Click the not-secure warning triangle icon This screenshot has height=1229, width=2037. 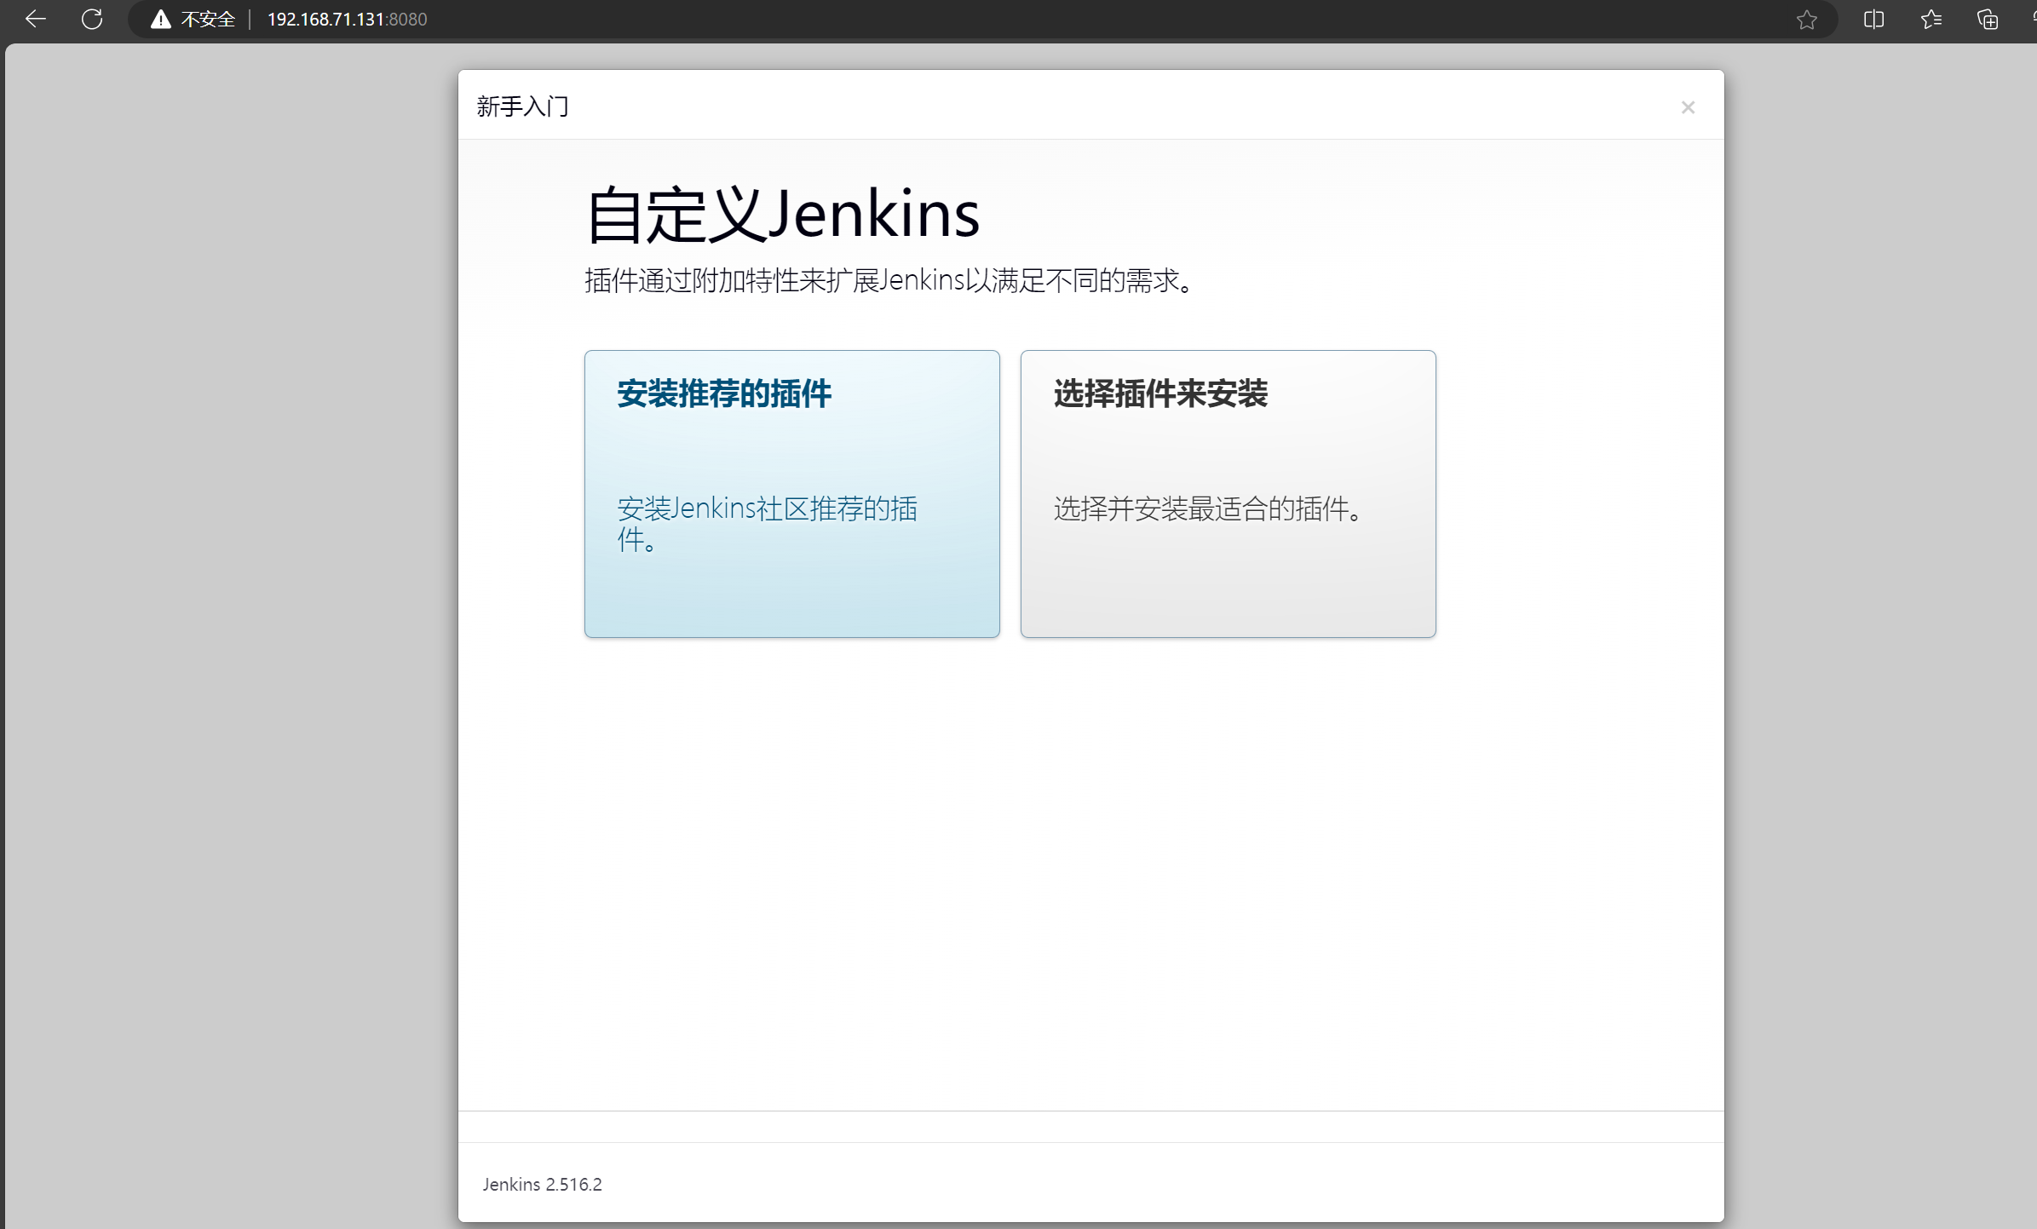(x=161, y=20)
